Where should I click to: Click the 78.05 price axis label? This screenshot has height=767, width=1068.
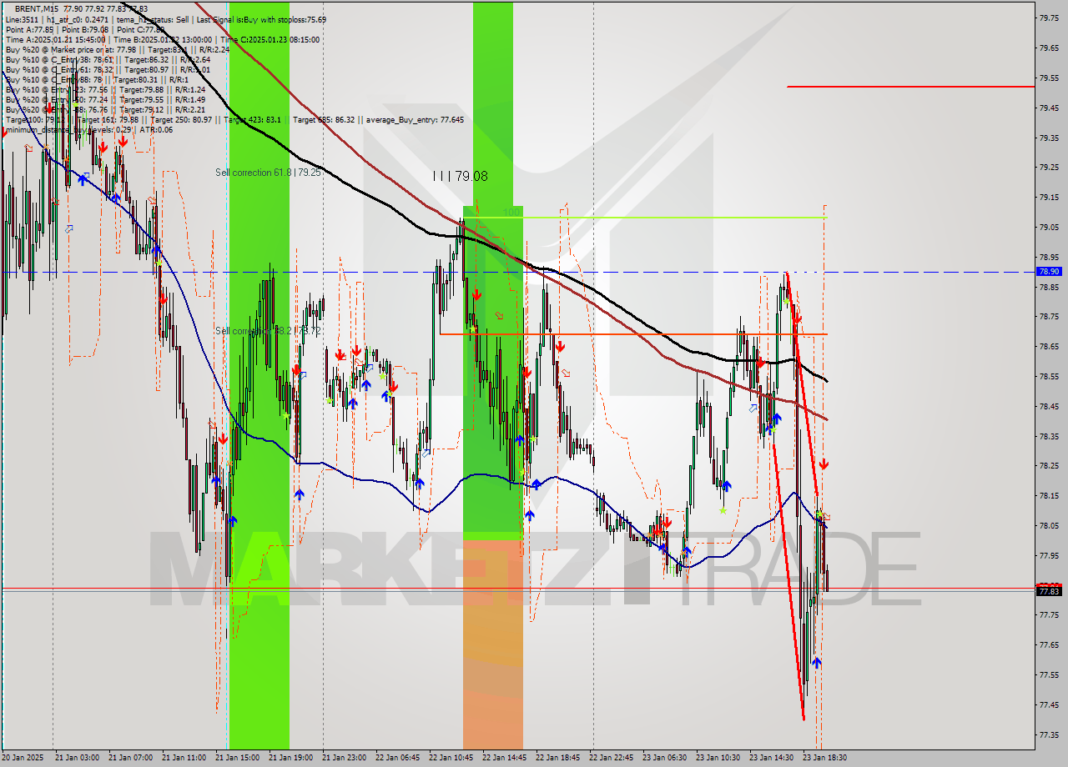click(1049, 525)
